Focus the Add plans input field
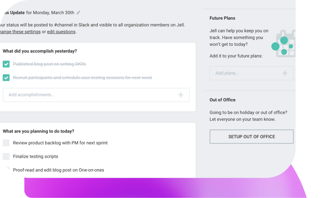 [x=252, y=73]
